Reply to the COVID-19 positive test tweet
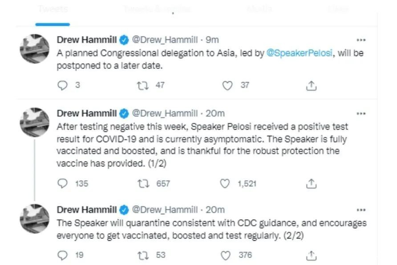The height and width of the screenshot is (265, 397). coord(63,183)
